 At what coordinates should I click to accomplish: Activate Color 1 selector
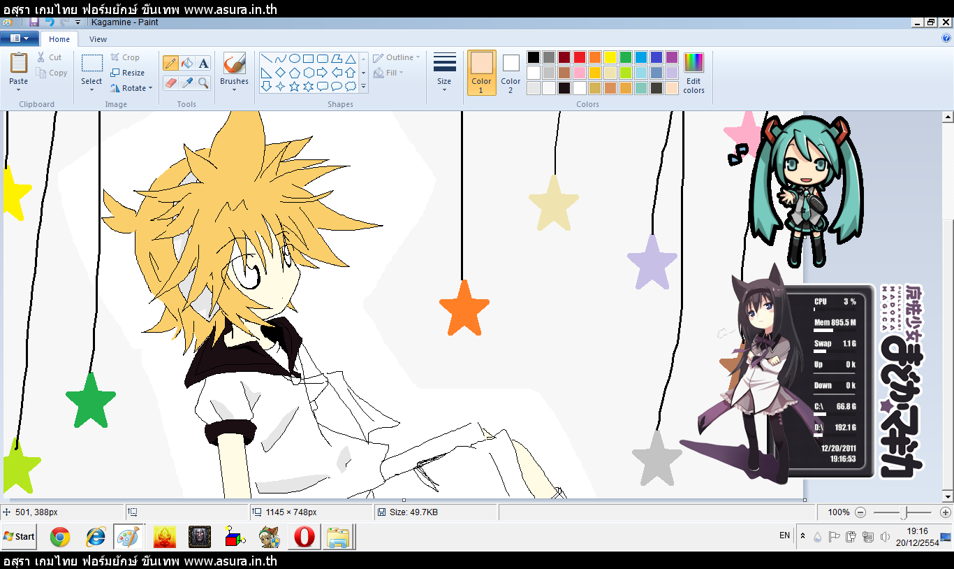click(x=481, y=72)
